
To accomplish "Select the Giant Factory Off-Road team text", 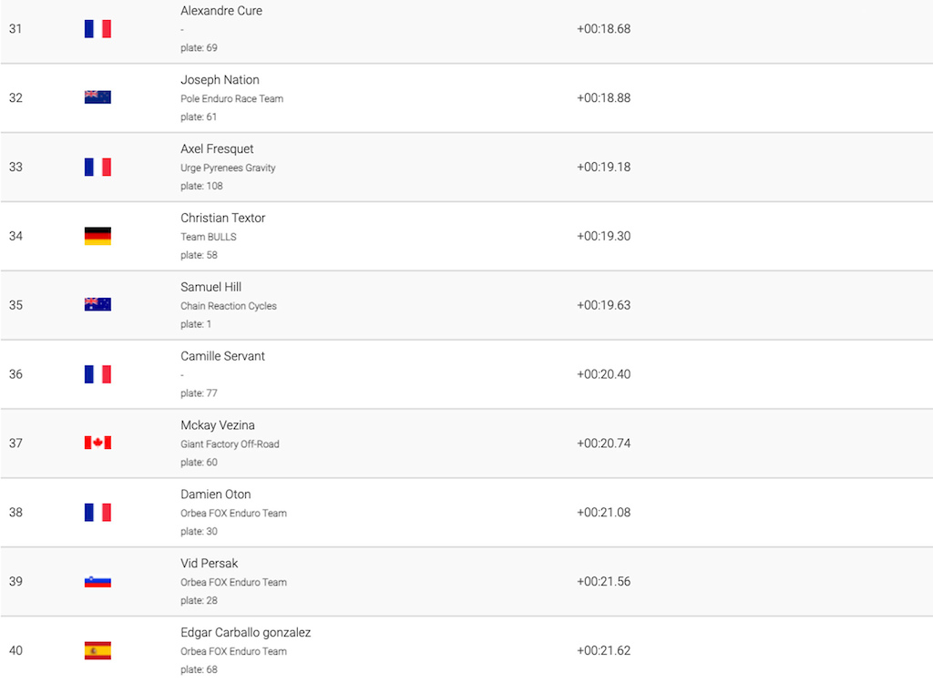I will click(230, 443).
